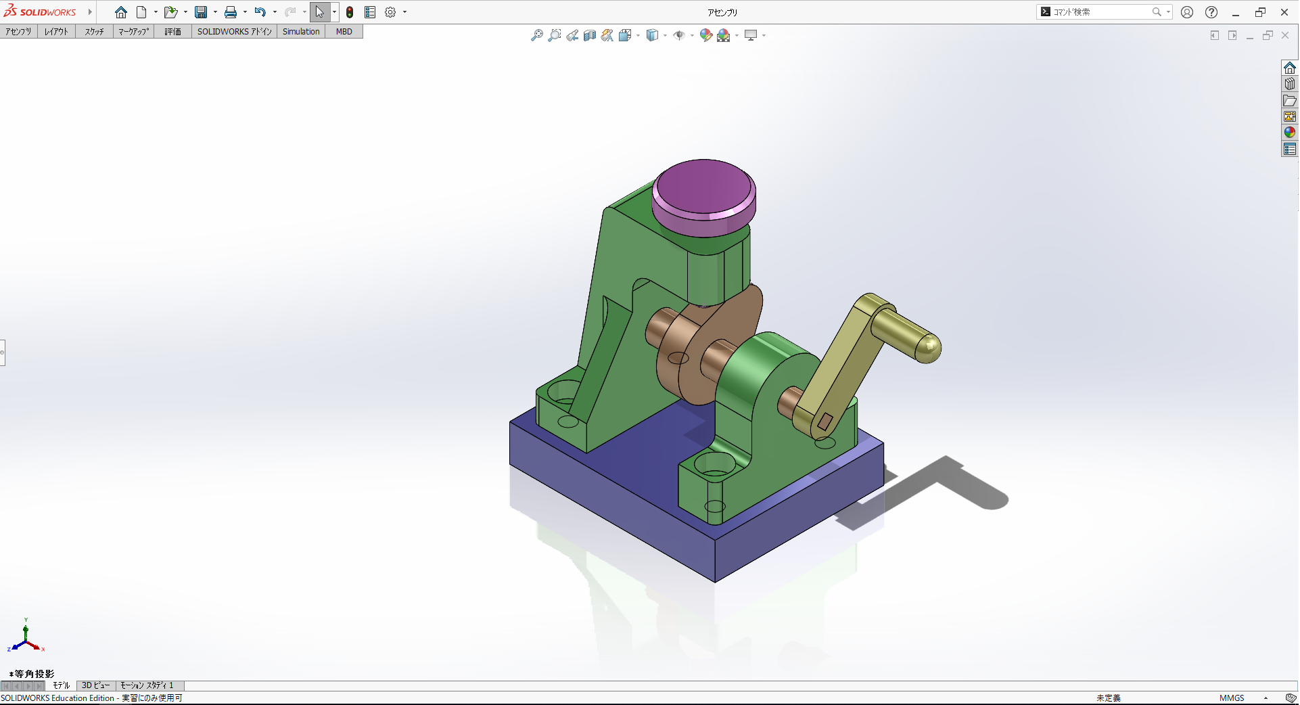This screenshot has width=1300, height=705.
Task: Activate the Section View tool
Action: 590,35
